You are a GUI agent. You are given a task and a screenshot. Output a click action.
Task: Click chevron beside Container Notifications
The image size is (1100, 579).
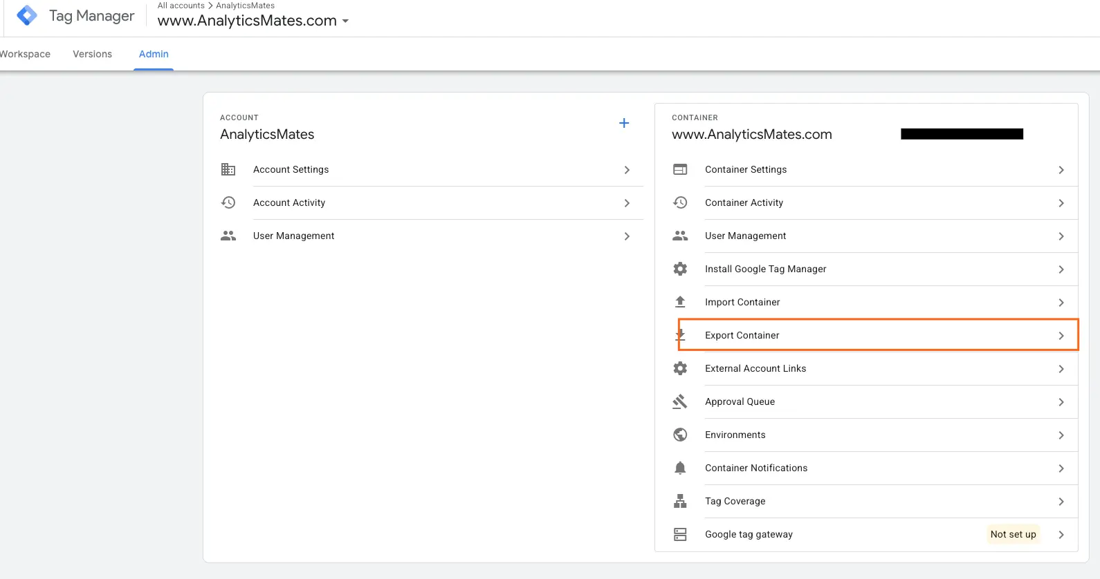[x=1061, y=468]
